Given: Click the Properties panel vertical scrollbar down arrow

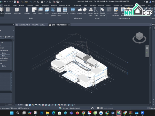Looking at the screenshot, I should tap(13, 102).
